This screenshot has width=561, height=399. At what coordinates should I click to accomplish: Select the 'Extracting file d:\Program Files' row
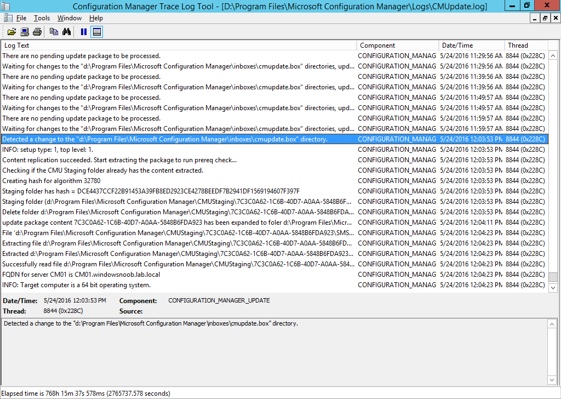tap(275, 243)
